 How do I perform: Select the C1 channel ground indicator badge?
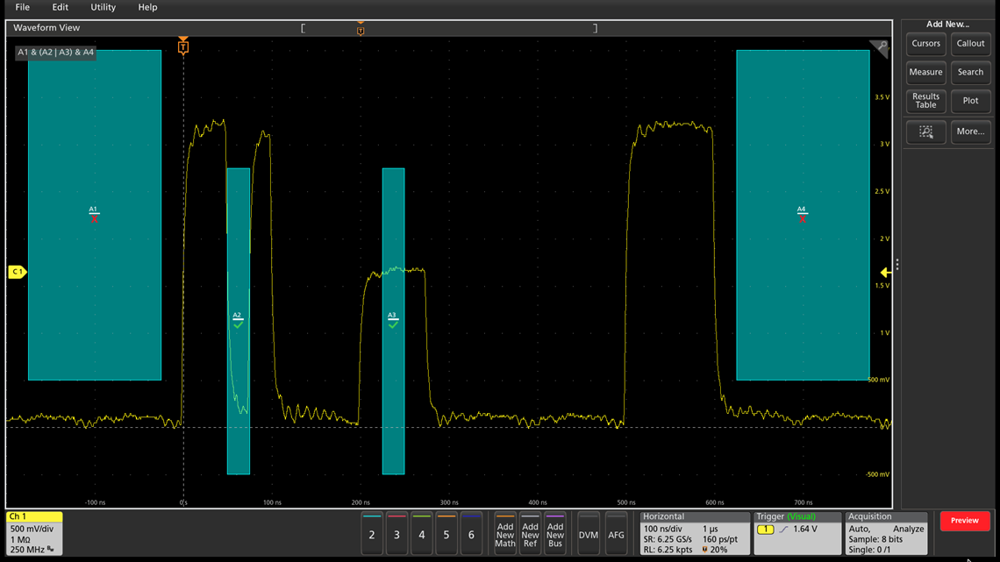click(17, 273)
